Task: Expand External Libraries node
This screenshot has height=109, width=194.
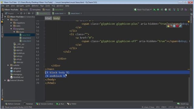Action: click(x=5, y=80)
